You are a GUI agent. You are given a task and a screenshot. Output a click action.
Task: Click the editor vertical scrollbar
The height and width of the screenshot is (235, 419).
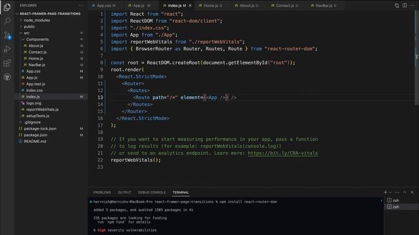click(416, 57)
